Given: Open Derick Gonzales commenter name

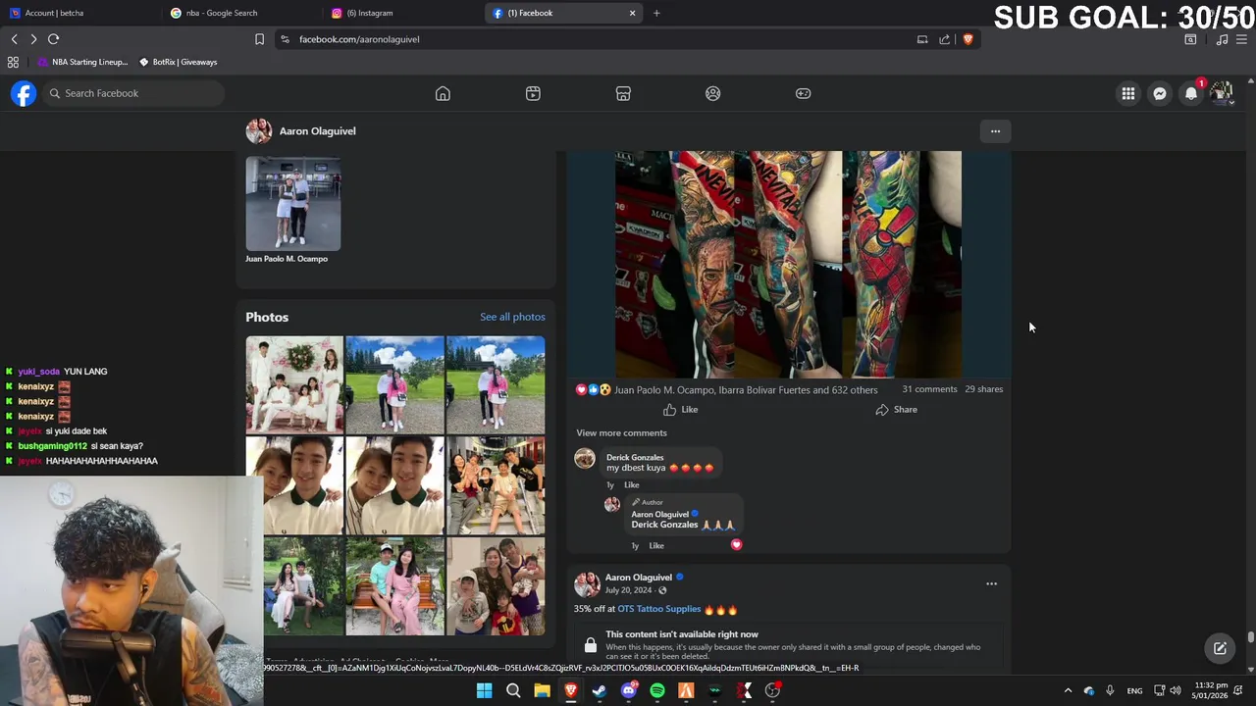Looking at the screenshot, I should (x=635, y=457).
